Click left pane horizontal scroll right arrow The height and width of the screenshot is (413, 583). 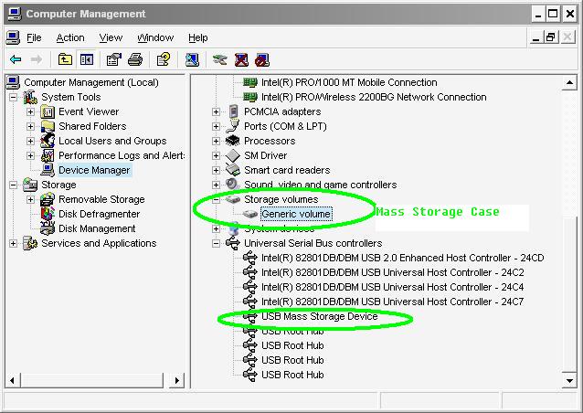177,380
